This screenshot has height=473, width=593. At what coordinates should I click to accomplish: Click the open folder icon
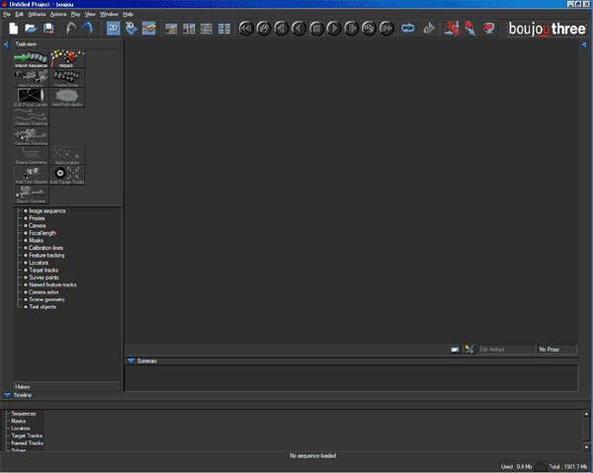[31, 30]
